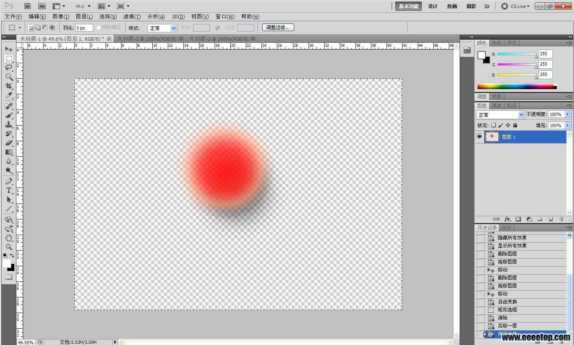Screen dimensions: 574x345
Task: Select the Brush tool
Action: (x=9, y=115)
